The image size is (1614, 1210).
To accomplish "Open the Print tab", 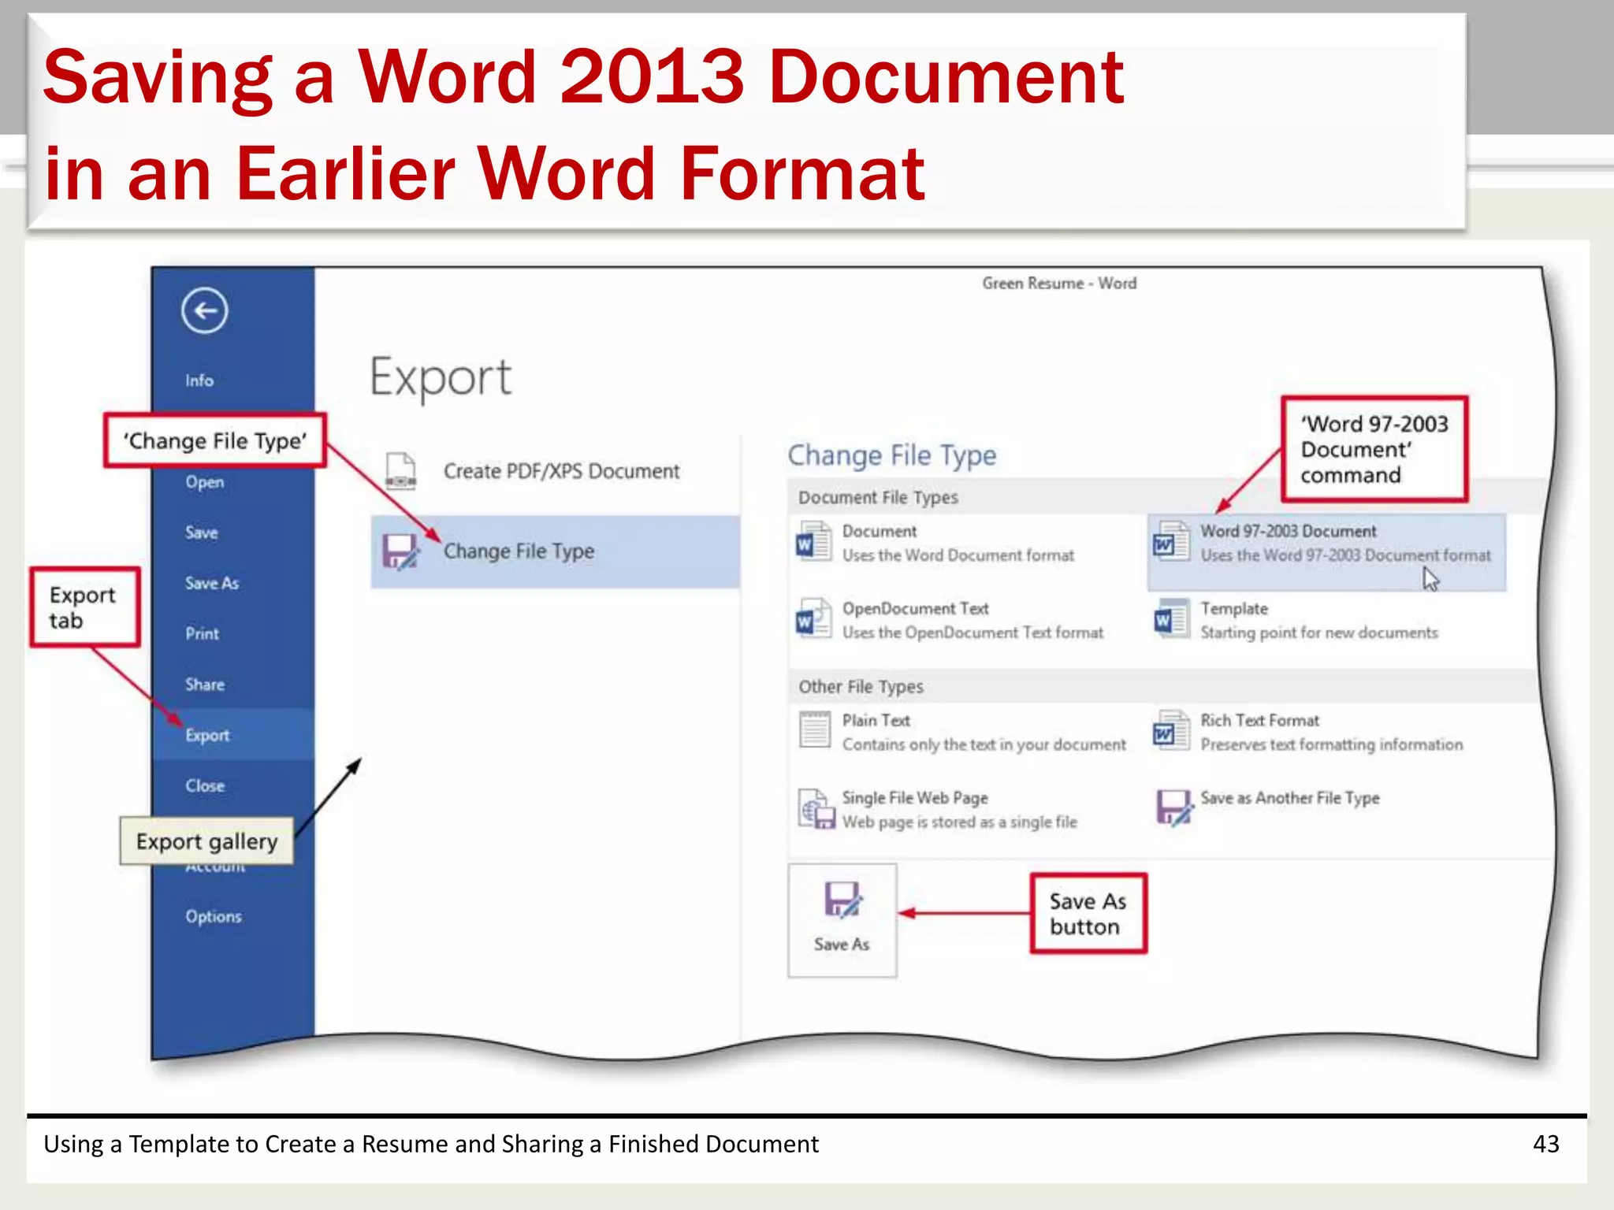I will tap(202, 634).
